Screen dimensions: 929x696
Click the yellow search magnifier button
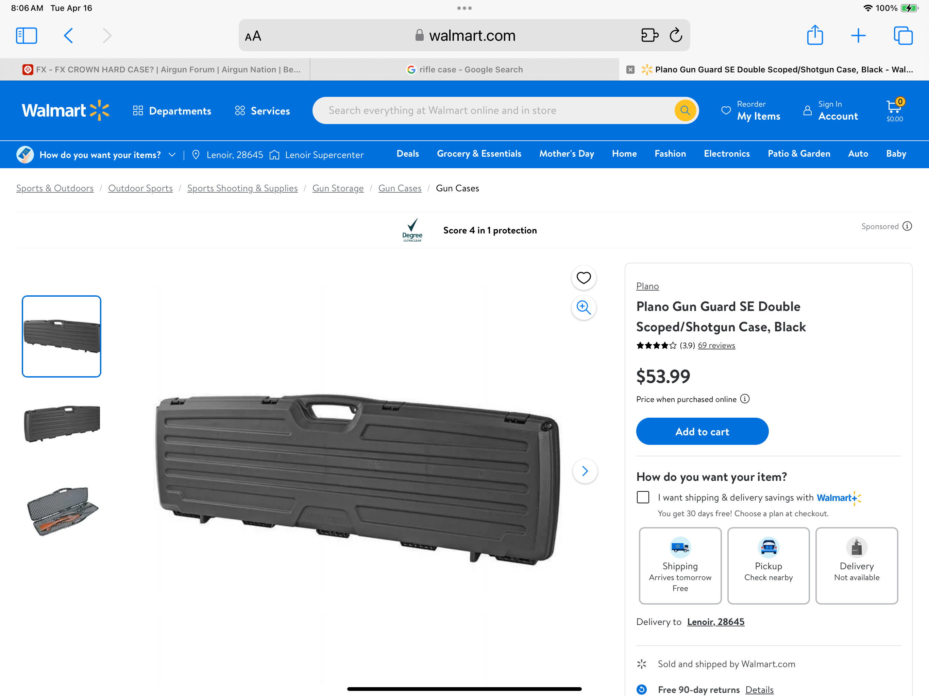click(x=685, y=110)
